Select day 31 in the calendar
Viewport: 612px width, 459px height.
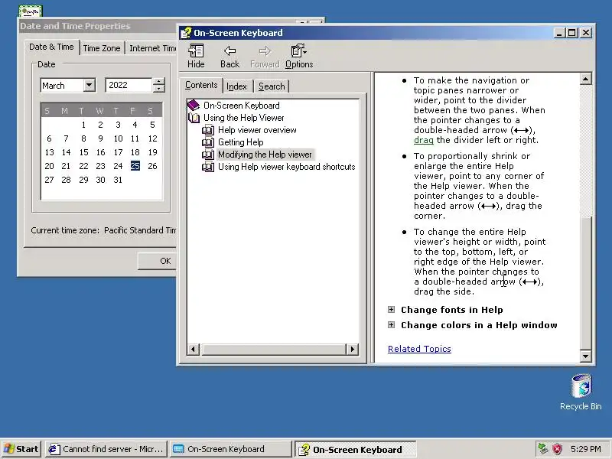click(118, 180)
